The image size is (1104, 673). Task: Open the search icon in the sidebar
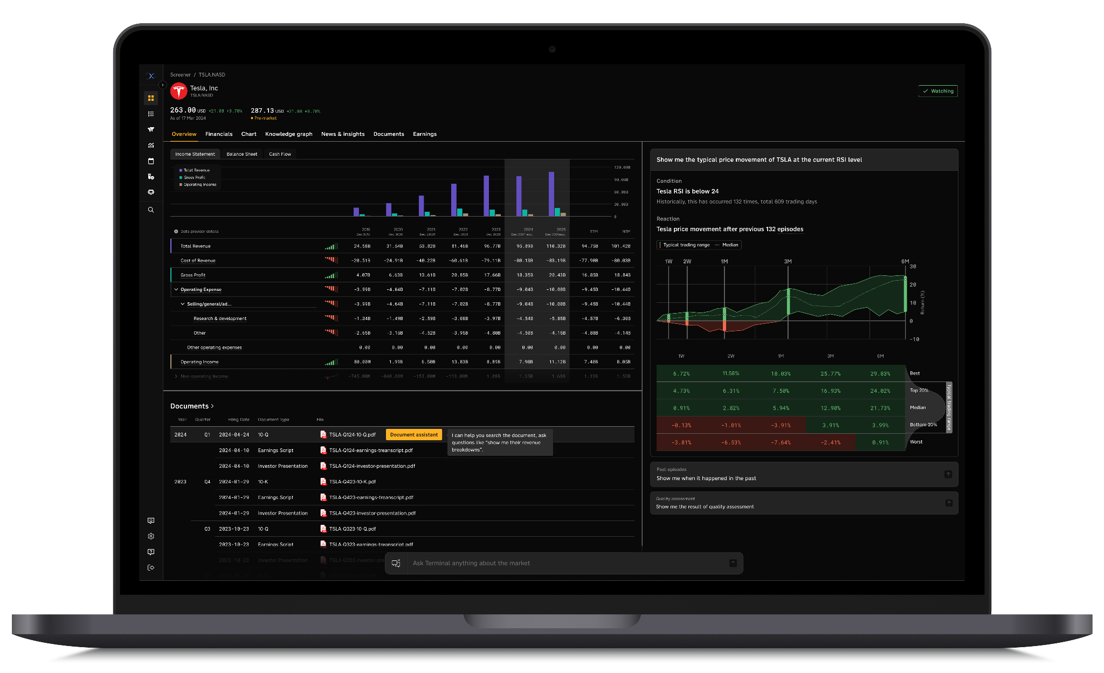[151, 210]
